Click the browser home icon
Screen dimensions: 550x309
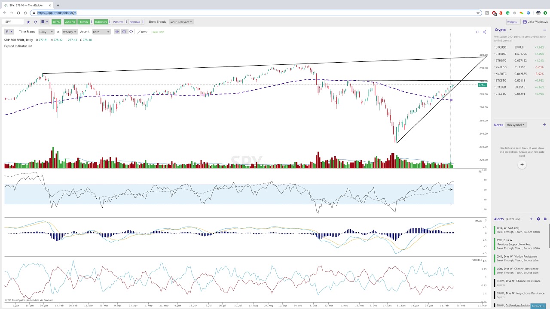[25, 13]
